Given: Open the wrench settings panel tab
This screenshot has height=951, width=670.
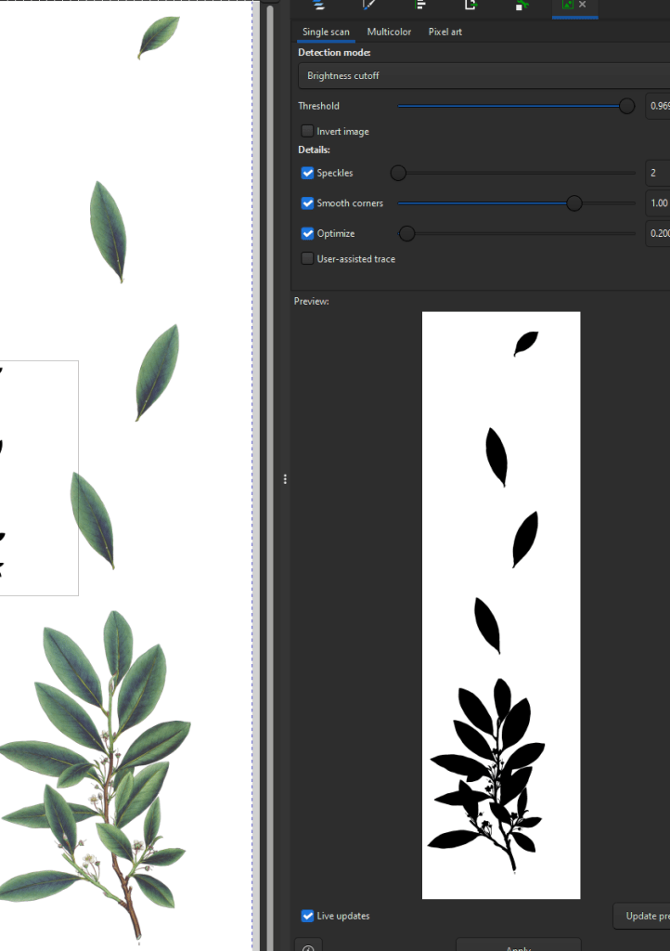Looking at the screenshot, I should pos(522,6).
